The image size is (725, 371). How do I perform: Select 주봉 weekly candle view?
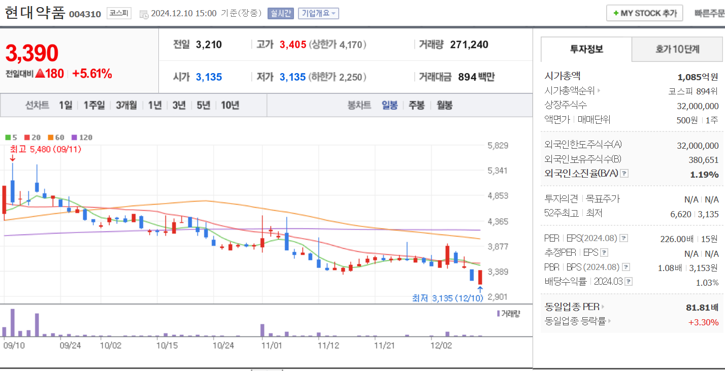point(416,105)
